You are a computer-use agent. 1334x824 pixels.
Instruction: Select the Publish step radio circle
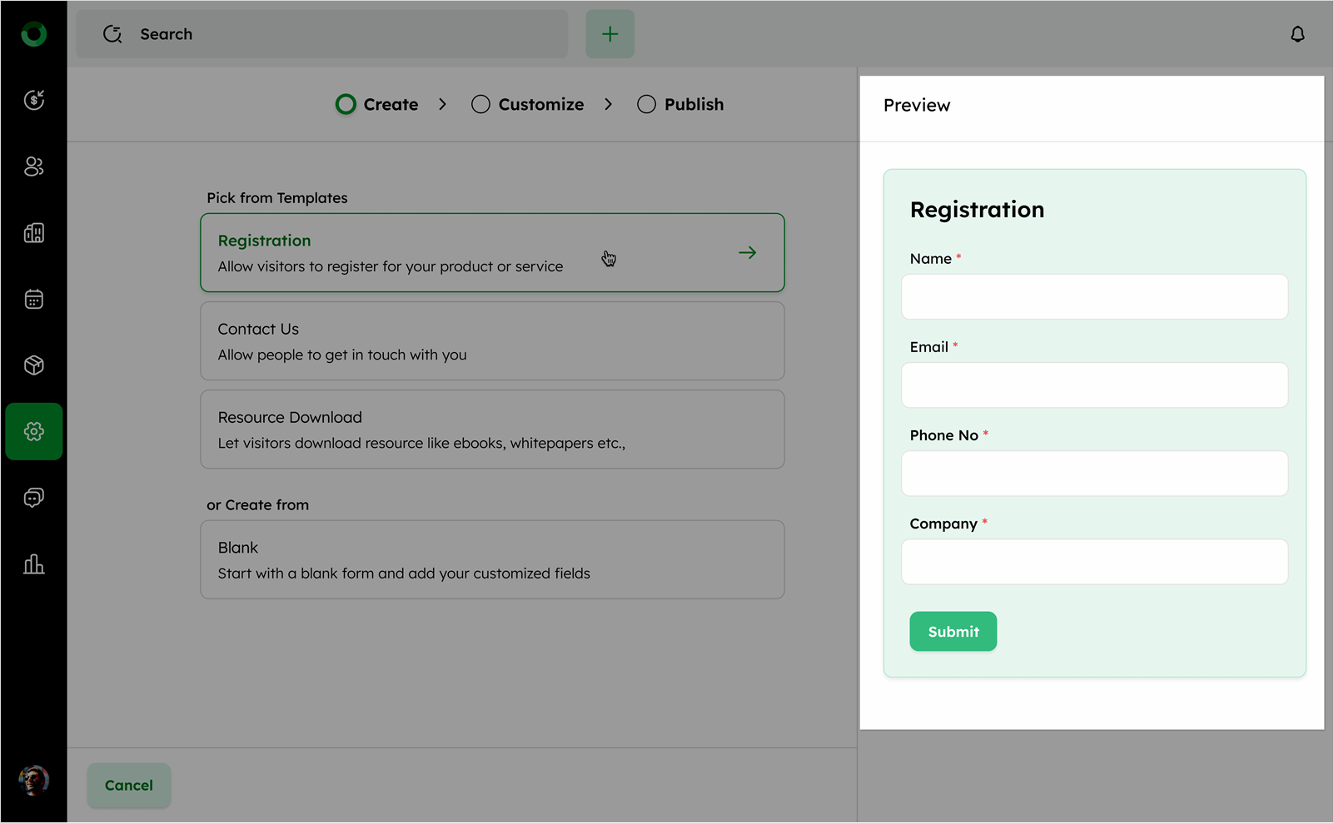(646, 104)
